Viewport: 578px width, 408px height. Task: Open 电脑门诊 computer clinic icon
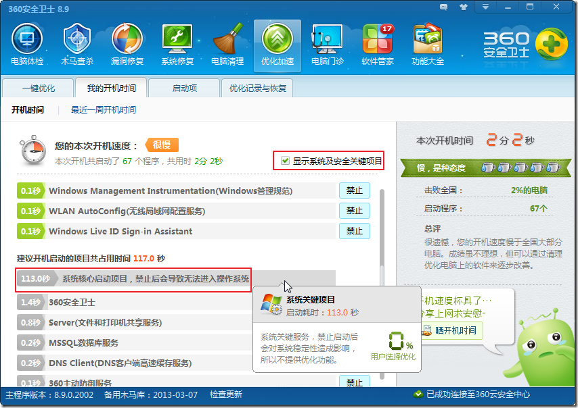click(328, 44)
